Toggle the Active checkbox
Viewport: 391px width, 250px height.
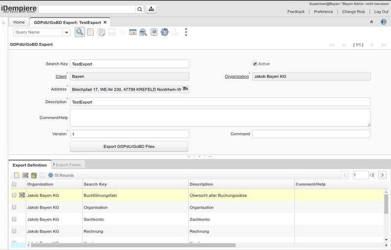(x=255, y=64)
